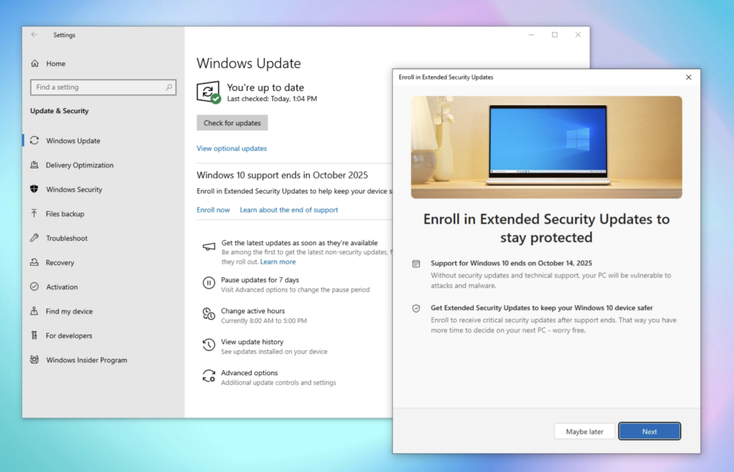Screen dimensions: 734x472
Task: Click the Windows Insider Program icon
Action: (34, 360)
